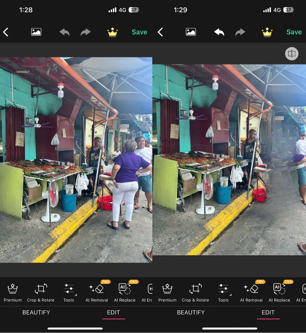Screen dimensions: 306x333
Task: Click redo arrow in the left screen
Action: click(86, 32)
